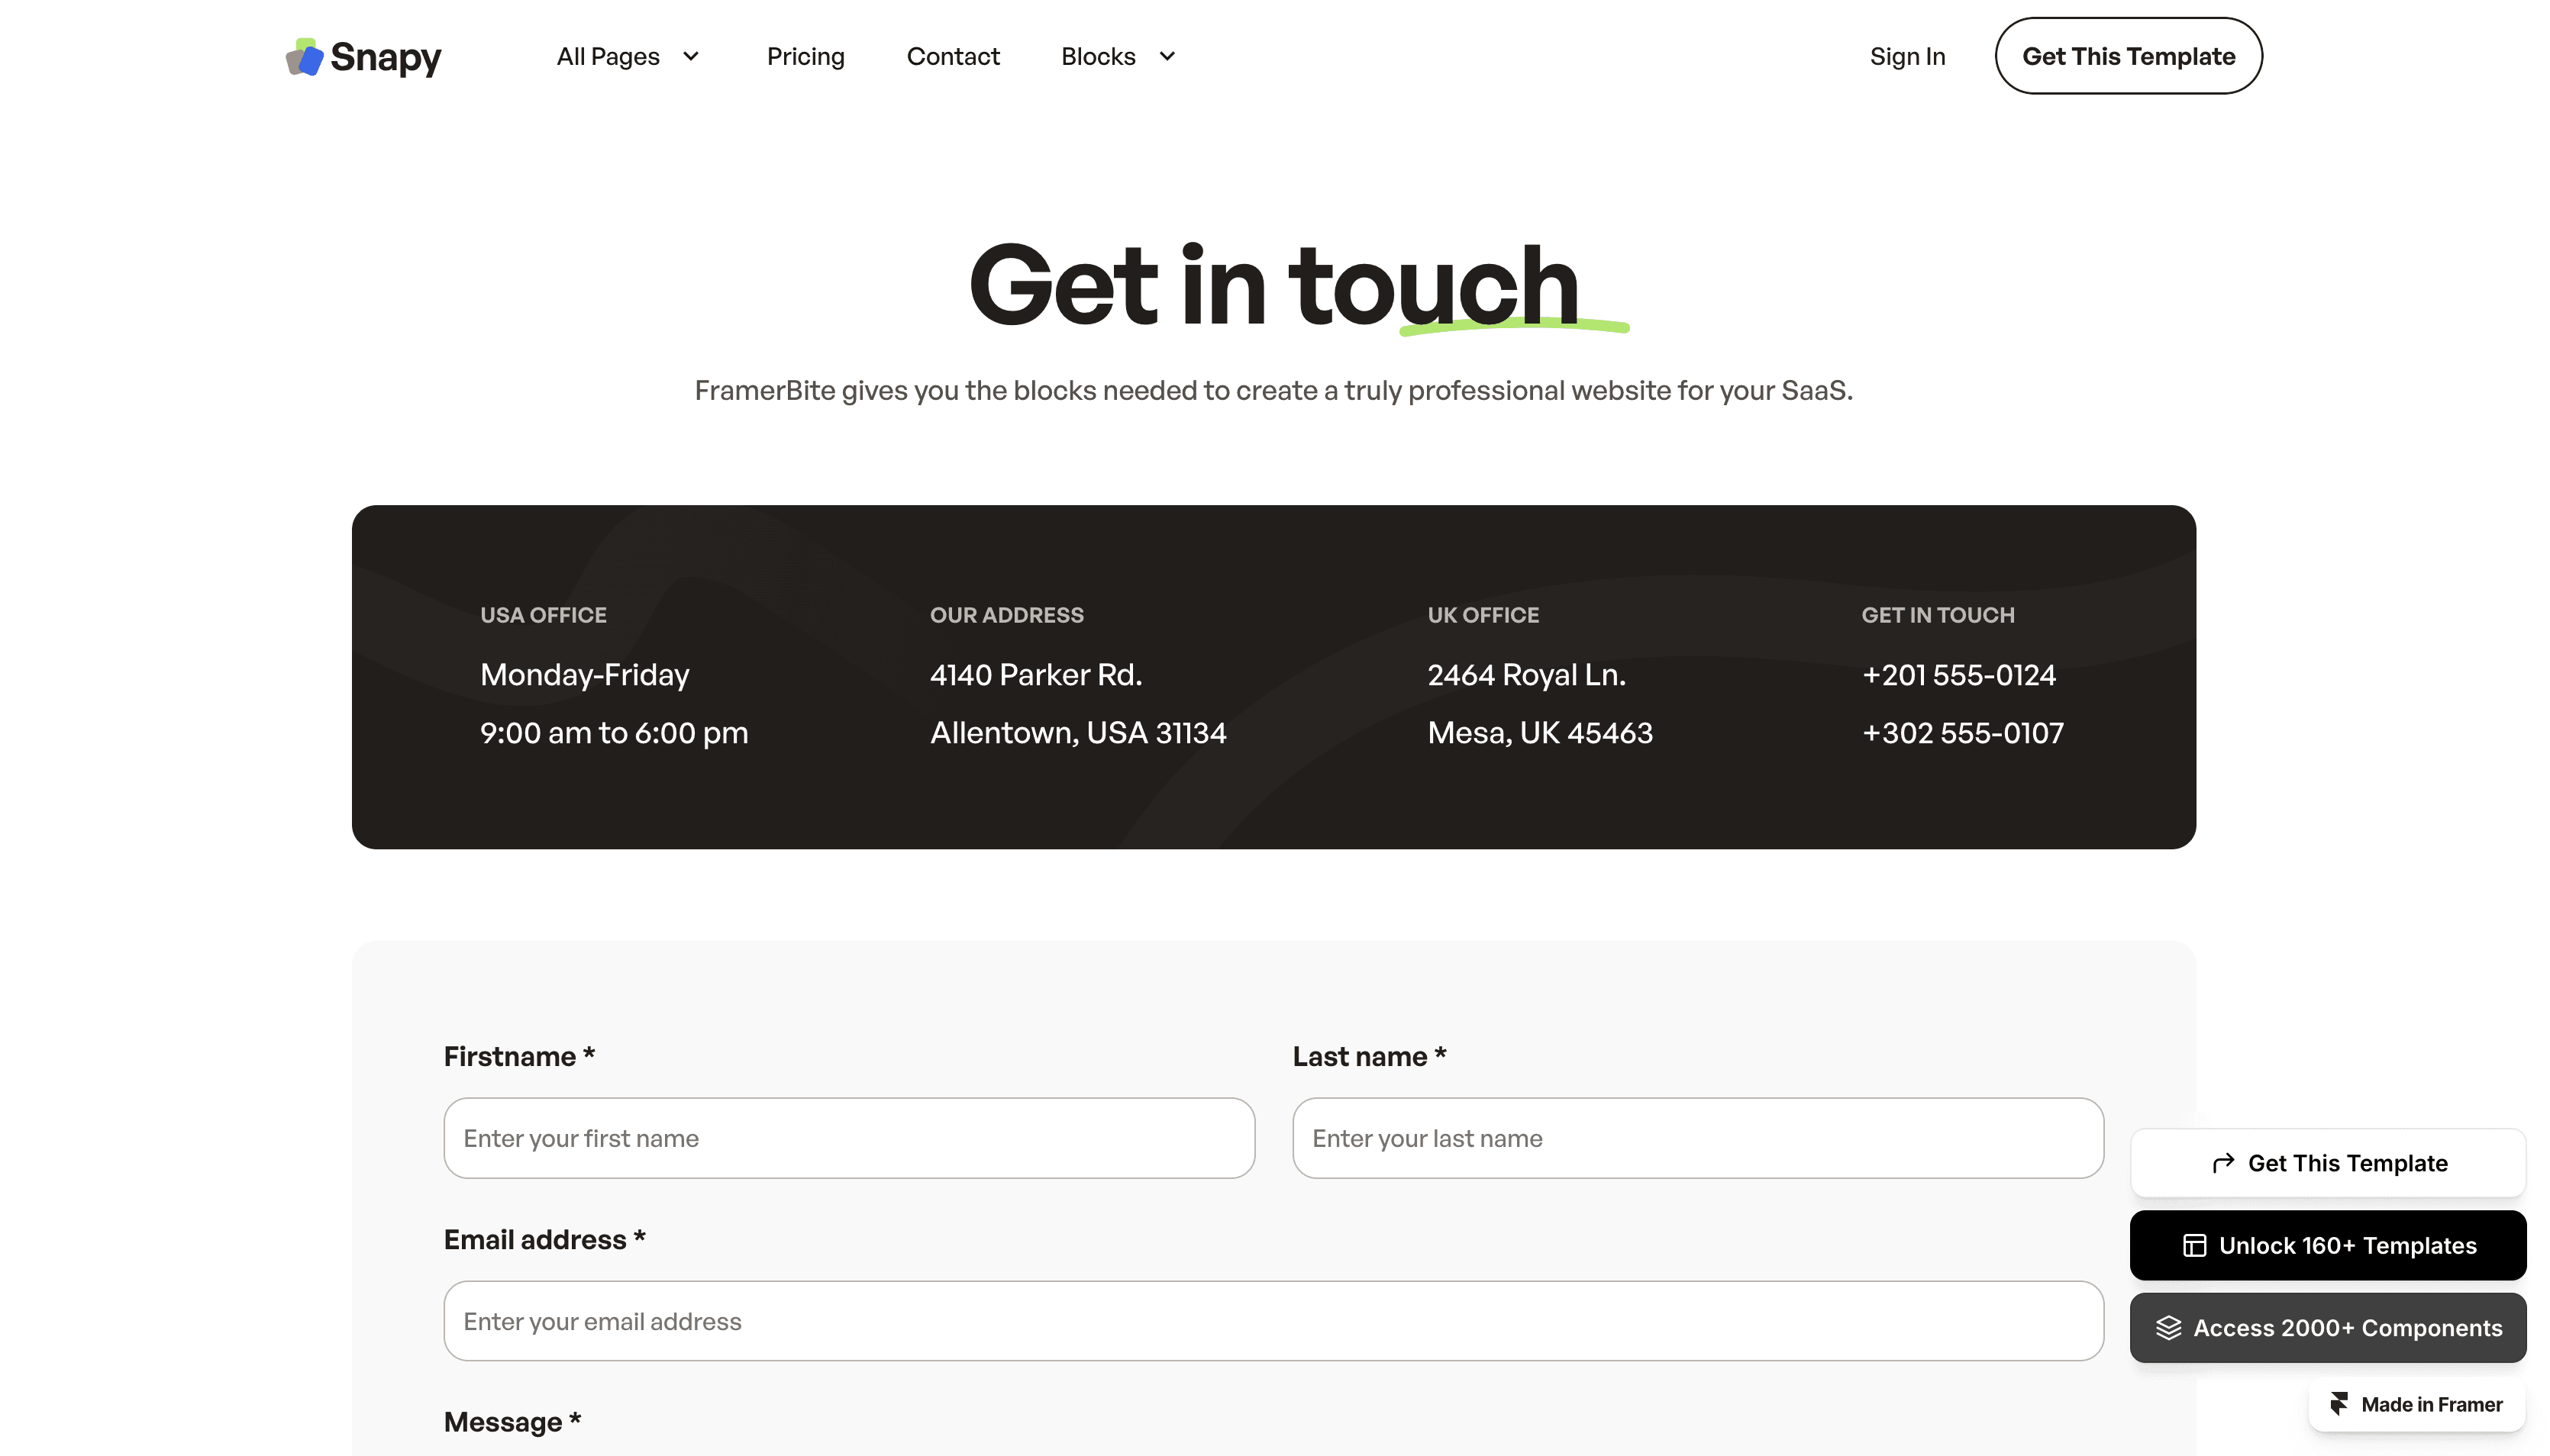Open the Blocks menu label

coord(1097,57)
